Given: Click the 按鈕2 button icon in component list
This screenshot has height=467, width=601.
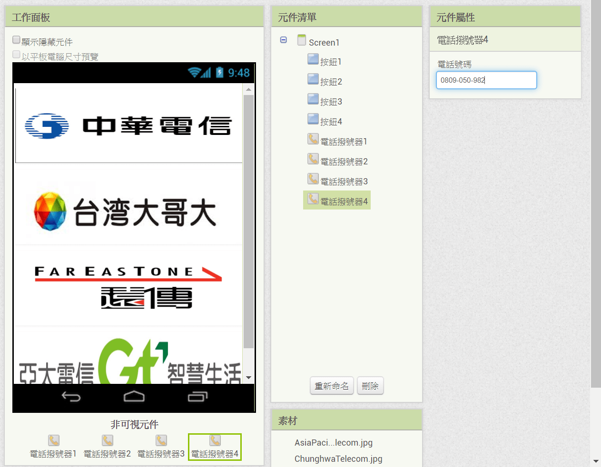Looking at the screenshot, I should tap(313, 79).
